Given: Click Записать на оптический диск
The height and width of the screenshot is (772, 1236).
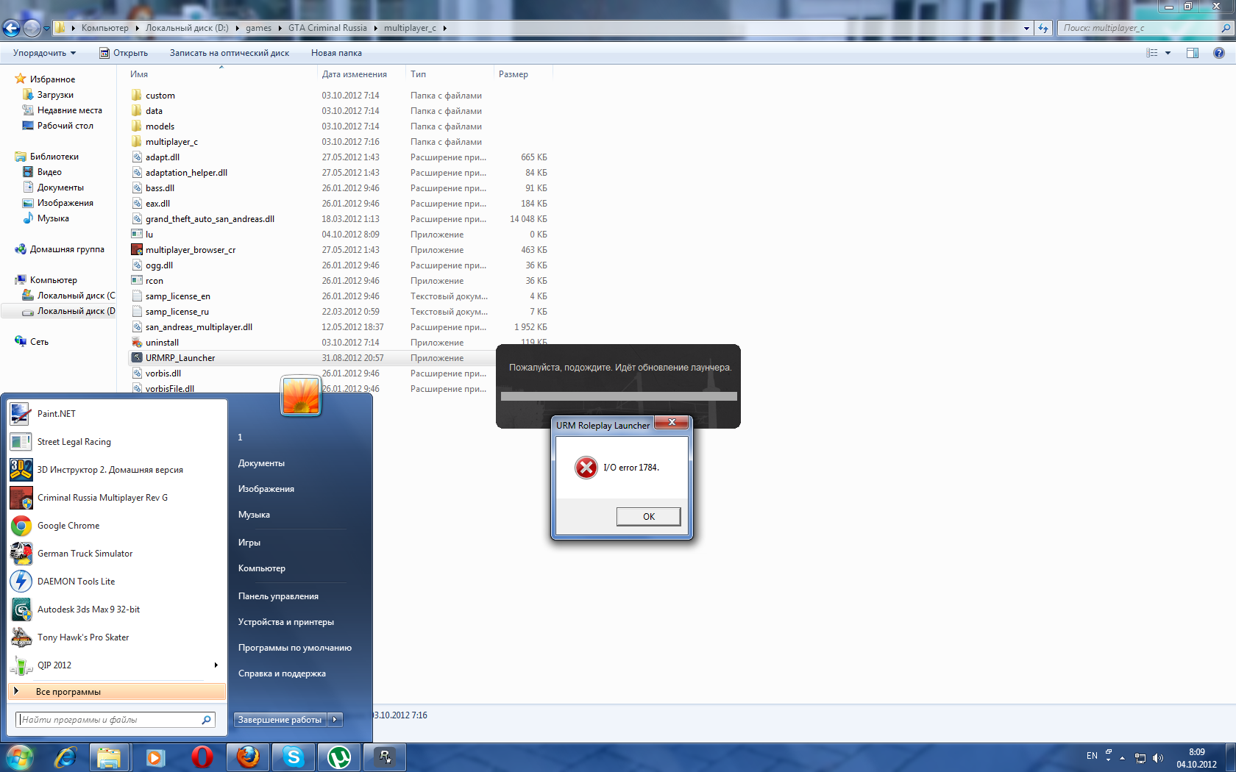Looking at the screenshot, I should coord(230,53).
